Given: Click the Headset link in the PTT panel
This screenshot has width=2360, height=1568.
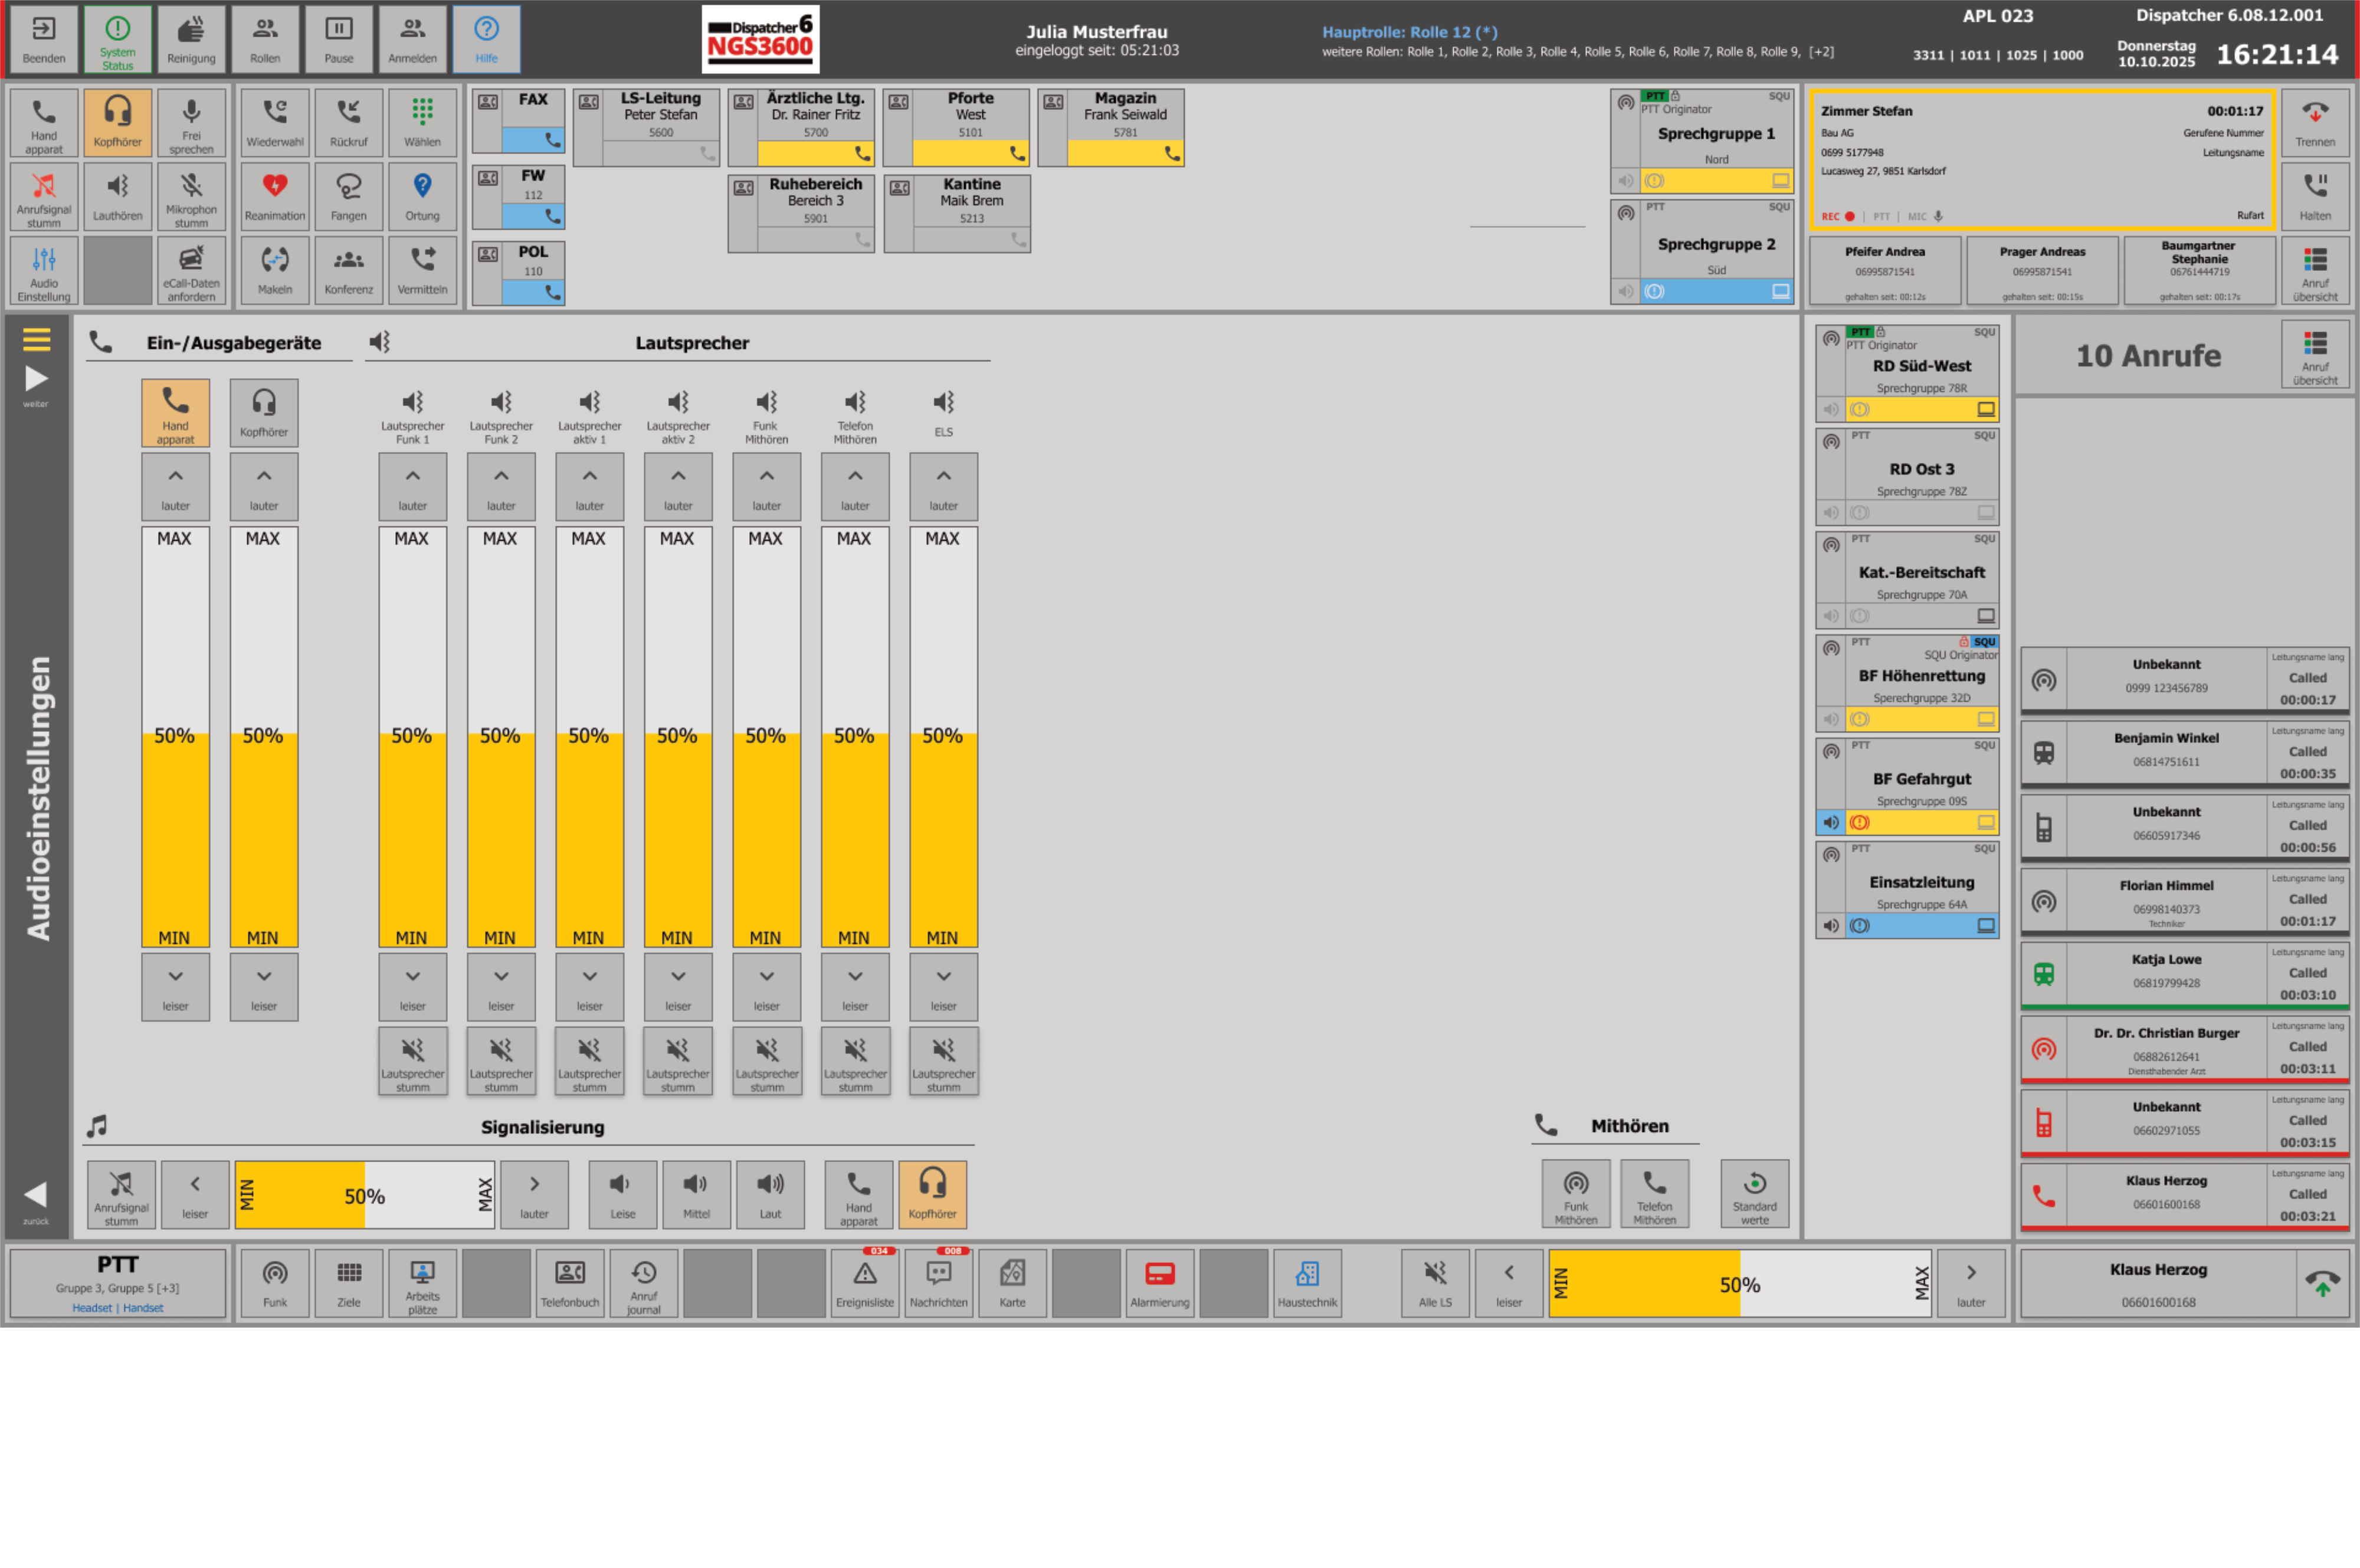Looking at the screenshot, I should click(x=92, y=1307).
